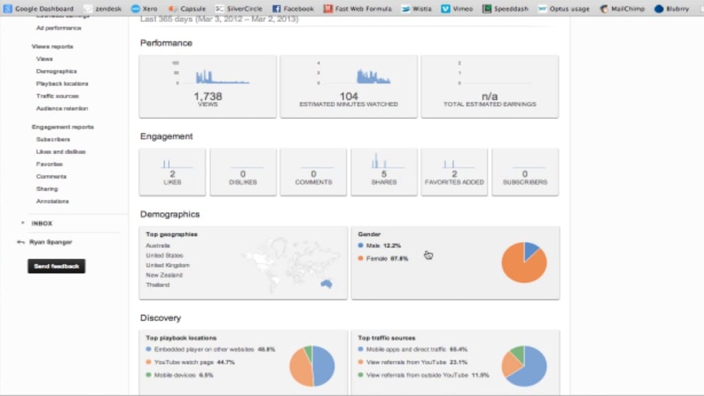Select United Kingdom in top geographies

[x=168, y=265]
